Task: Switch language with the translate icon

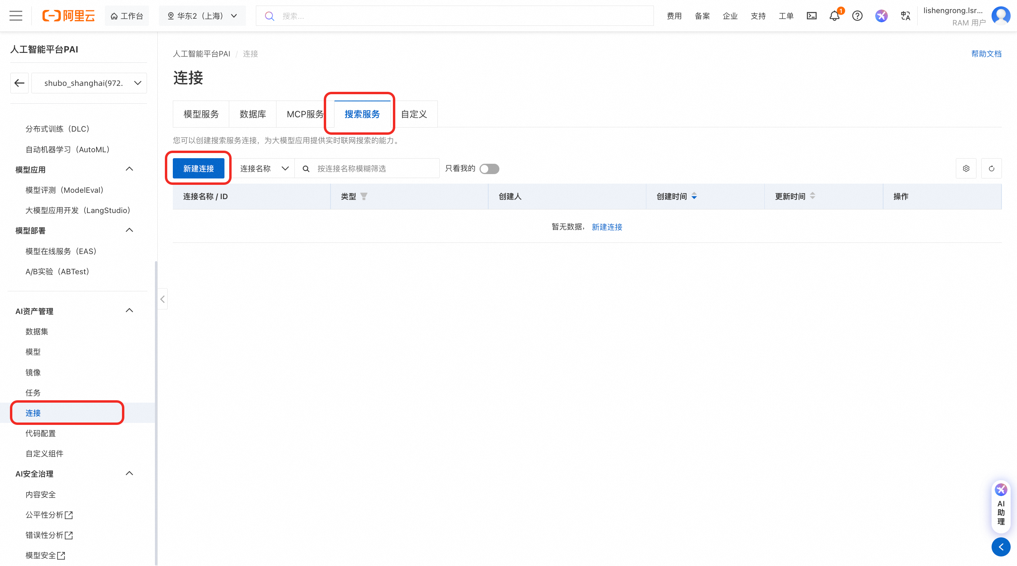Action: [x=905, y=16]
